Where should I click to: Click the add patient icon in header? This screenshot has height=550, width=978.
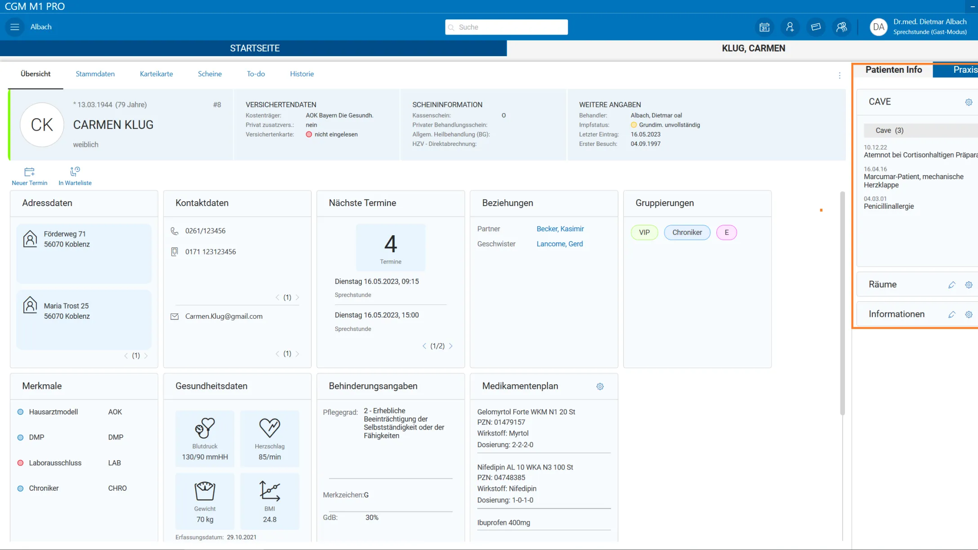[790, 27]
